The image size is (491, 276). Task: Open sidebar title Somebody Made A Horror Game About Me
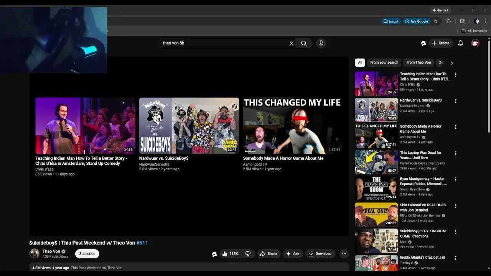pos(421,129)
